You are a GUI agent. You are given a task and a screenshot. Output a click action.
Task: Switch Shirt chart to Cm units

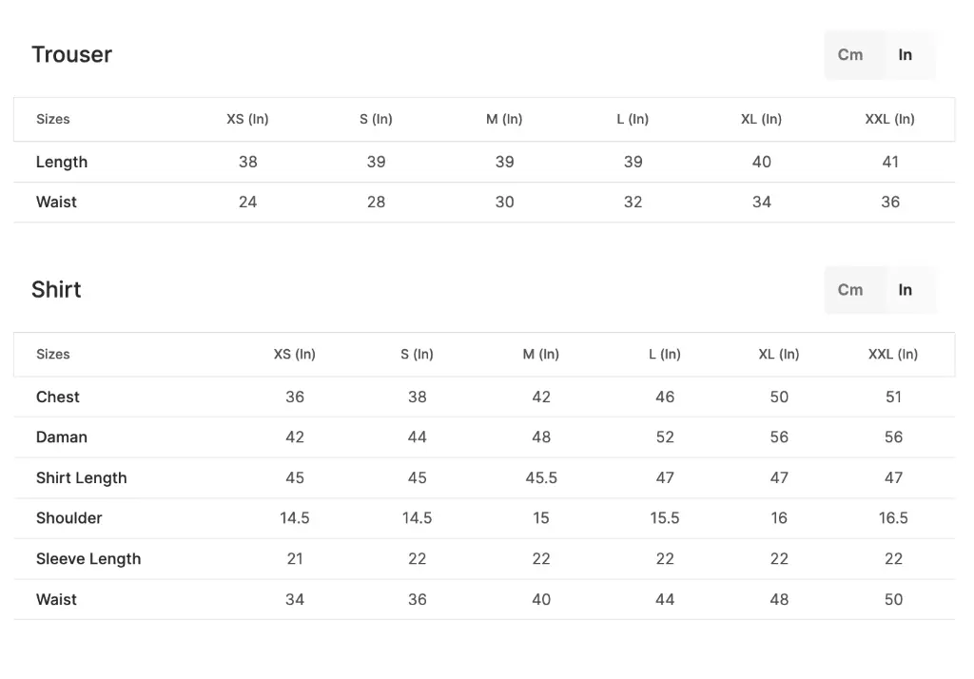(x=850, y=290)
